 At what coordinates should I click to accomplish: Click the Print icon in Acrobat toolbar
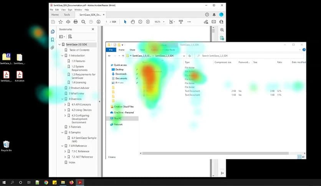click(x=76, y=21)
